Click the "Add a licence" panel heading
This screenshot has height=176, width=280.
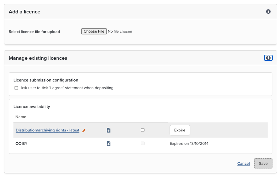[24, 12]
